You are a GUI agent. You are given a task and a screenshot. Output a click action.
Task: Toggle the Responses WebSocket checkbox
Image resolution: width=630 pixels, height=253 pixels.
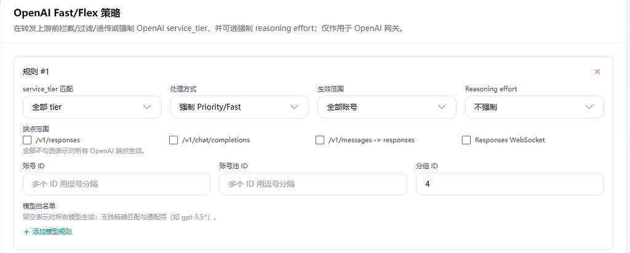(x=466, y=140)
